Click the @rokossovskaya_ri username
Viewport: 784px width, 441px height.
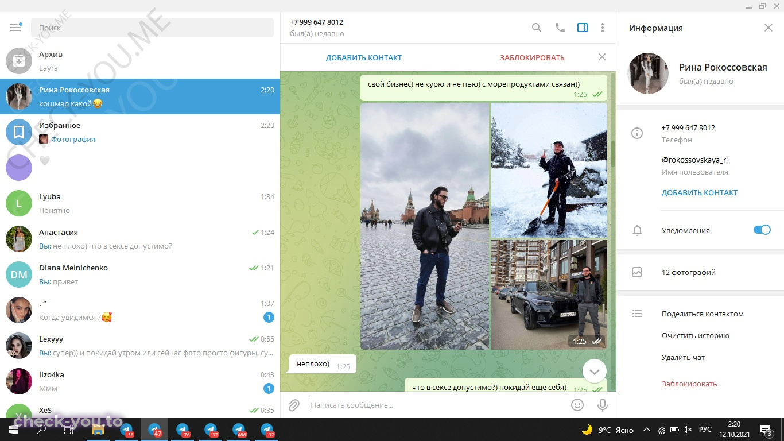[x=694, y=160]
